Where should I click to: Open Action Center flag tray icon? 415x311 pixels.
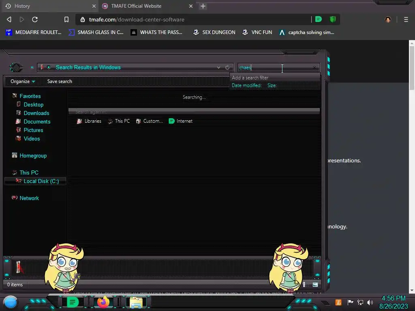click(351, 302)
